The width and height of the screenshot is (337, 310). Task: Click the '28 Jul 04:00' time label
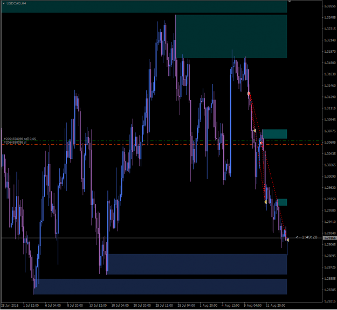pyautogui.click(x=187, y=306)
